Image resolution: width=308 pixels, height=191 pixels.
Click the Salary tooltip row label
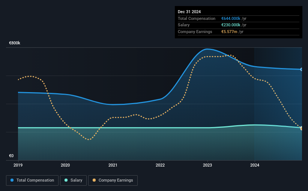click(184, 25)
